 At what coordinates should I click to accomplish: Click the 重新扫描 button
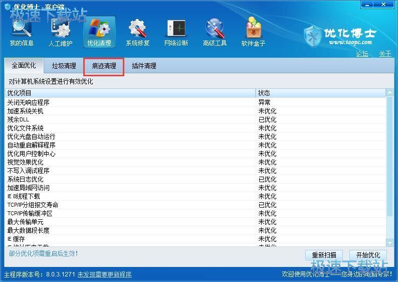pyautogui.click(x=324, y=255)
